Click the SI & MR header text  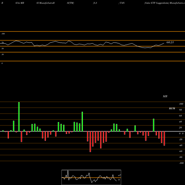pyautogui.click(x=20, y=3)
